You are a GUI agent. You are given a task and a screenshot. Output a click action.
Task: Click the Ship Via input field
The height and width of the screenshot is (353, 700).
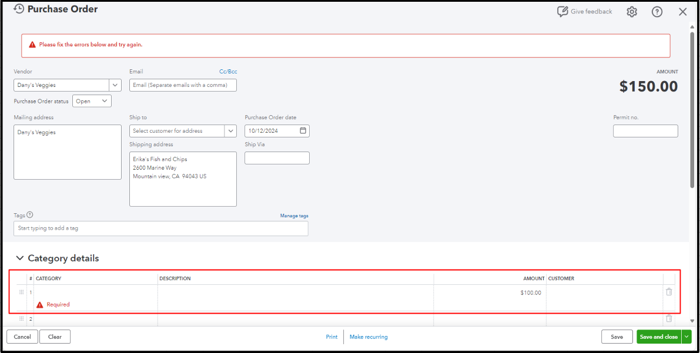(277, 158)
